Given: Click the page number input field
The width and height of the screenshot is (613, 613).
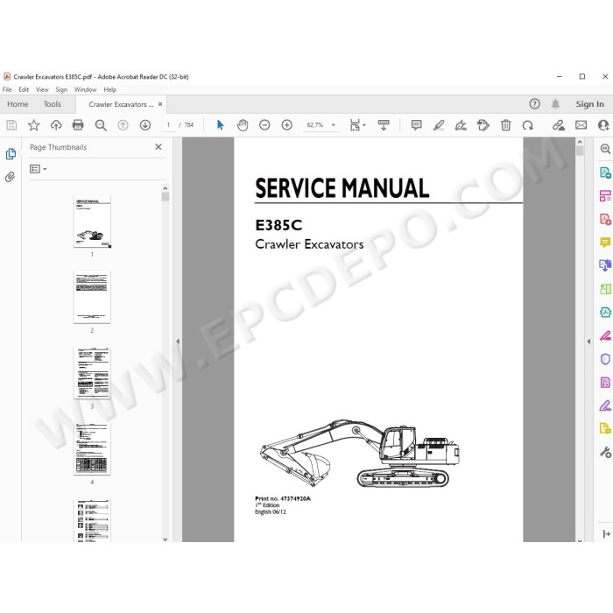Looking at the screenshot, I should [168, 125].
